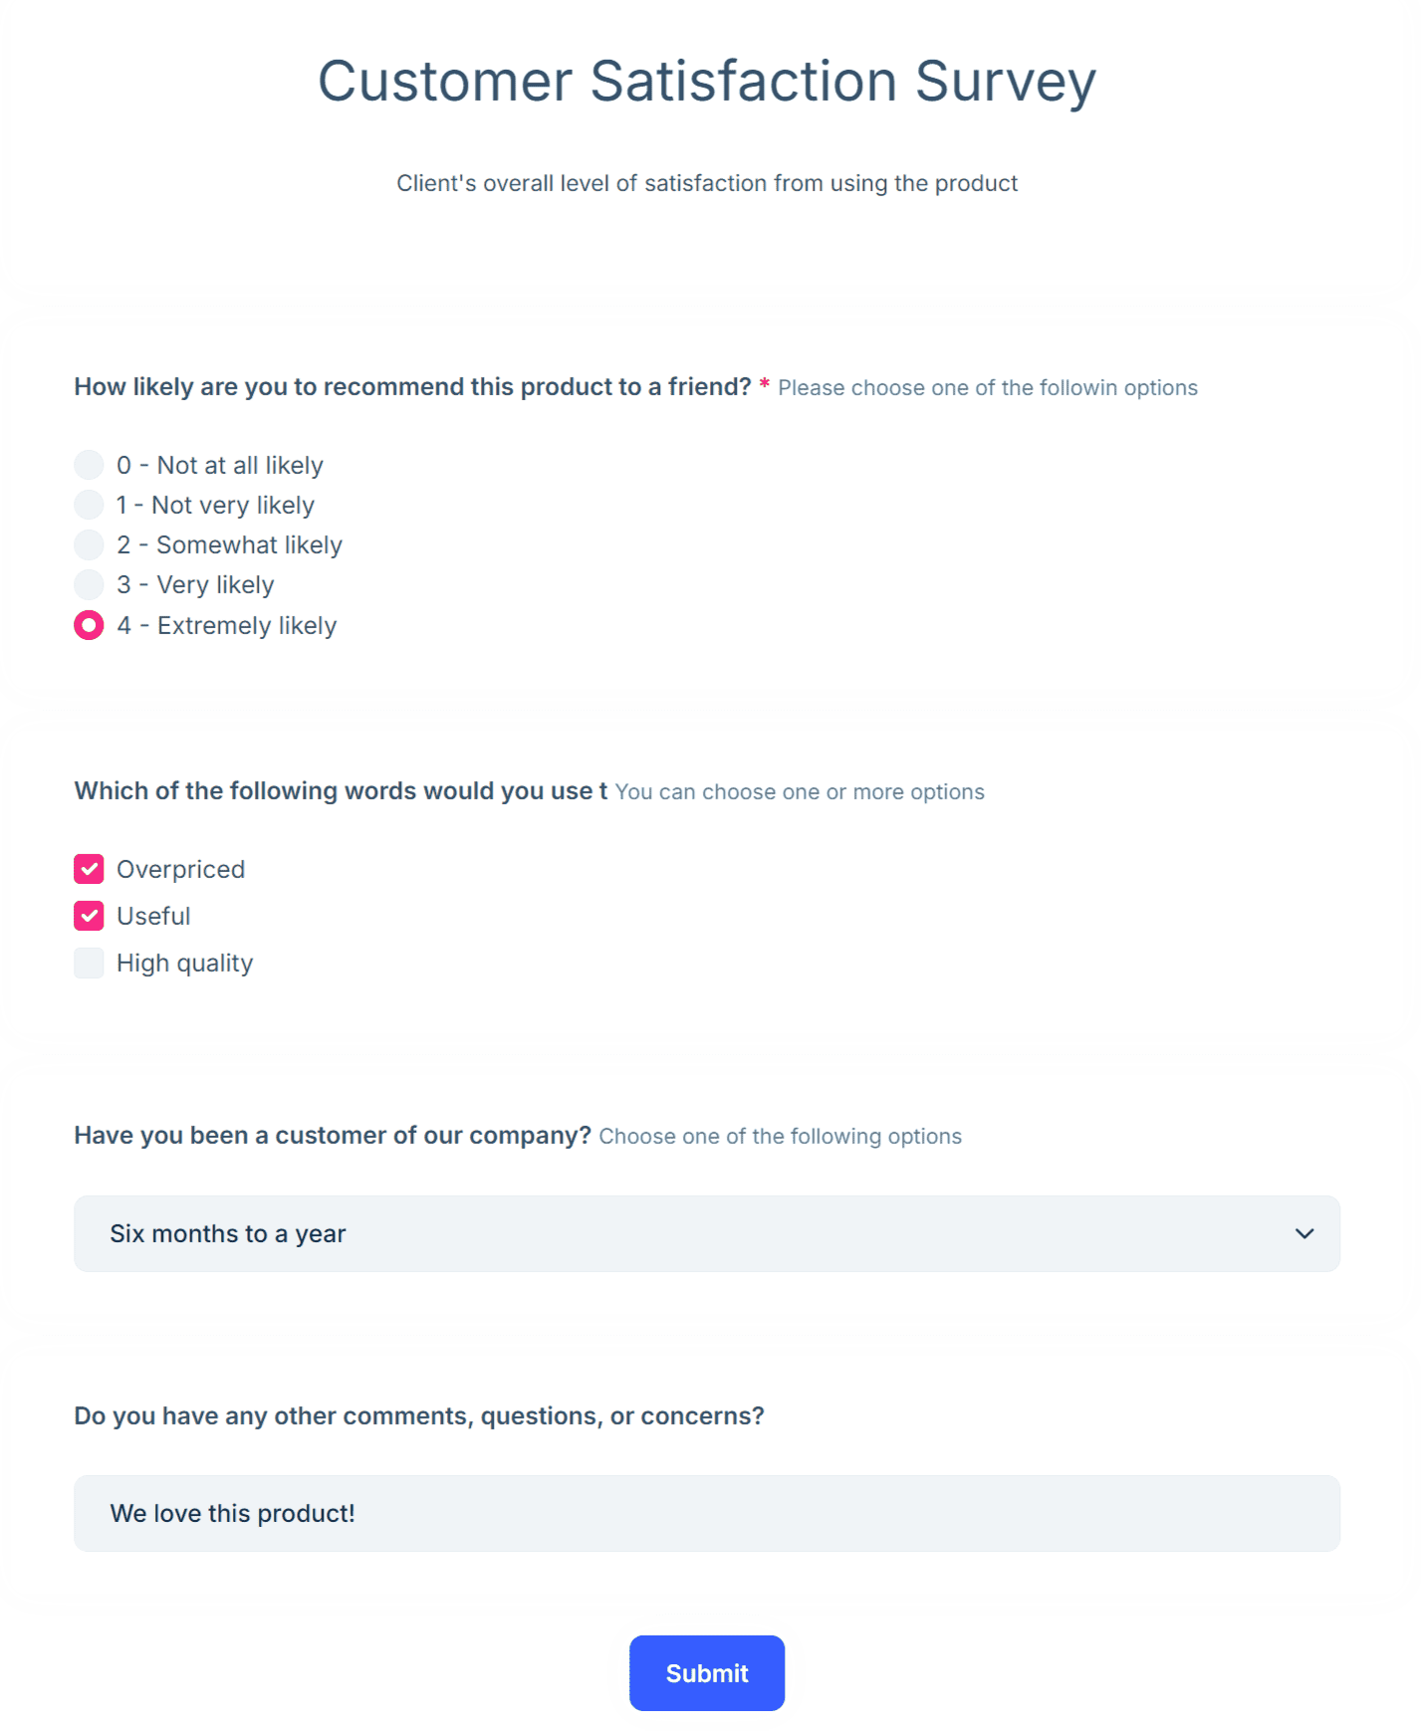The width and height of the screenshot is (1421, 1731).
Task: Choose "1 - Not very likely" rating
Action: pyautogui.click(x=89, y=505)
